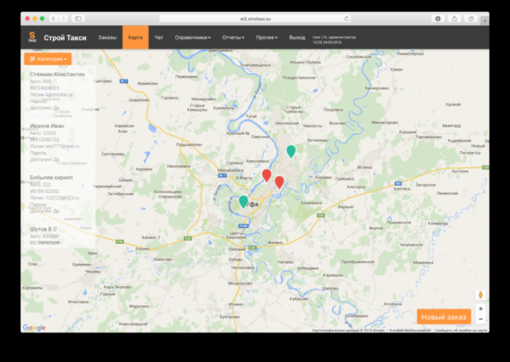Click the Новый заказ button
Image resolution: width=510 pixels, height=362 pixels.
444,317
